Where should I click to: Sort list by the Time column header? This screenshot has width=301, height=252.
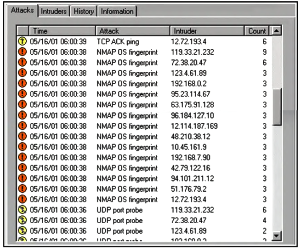pyautogui.click(x=62, y=31)
